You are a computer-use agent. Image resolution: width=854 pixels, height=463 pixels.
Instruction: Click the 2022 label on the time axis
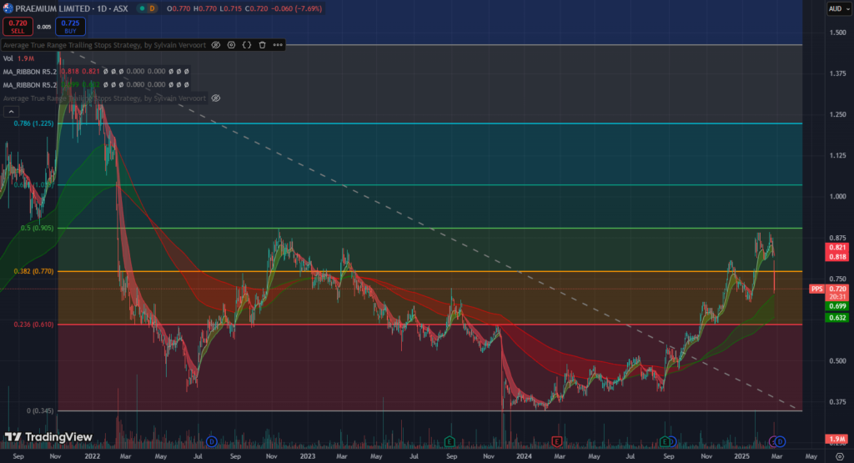click(92, 456)
